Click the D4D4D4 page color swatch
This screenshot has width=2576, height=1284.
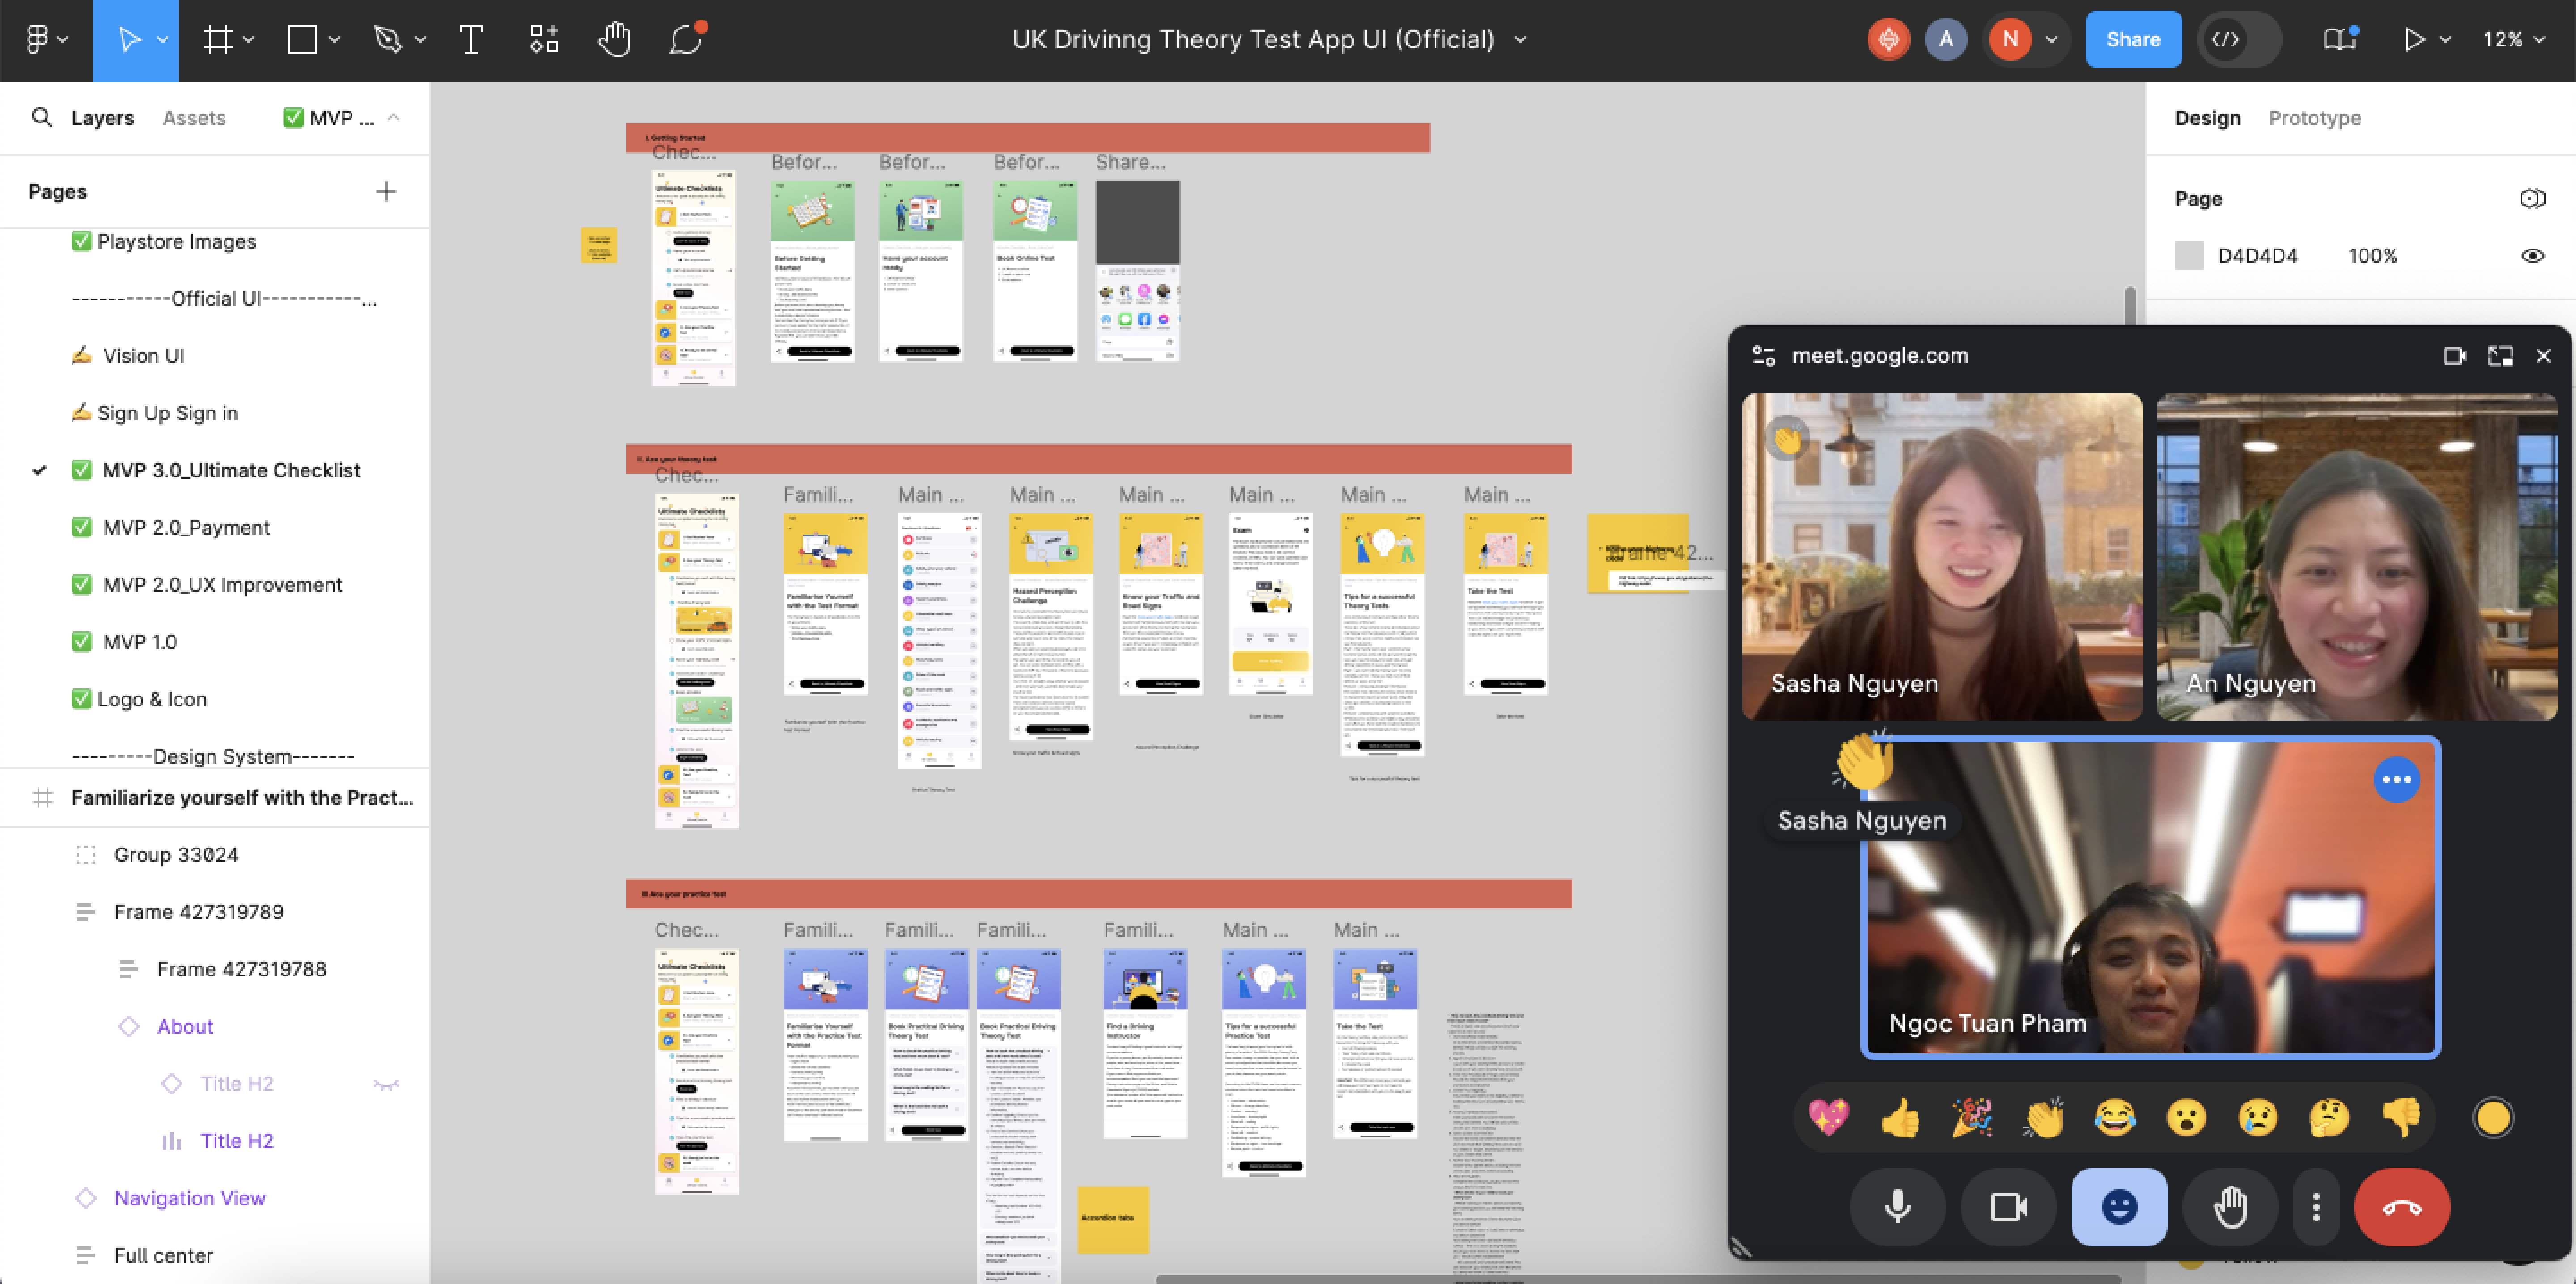coord(2189,256)
